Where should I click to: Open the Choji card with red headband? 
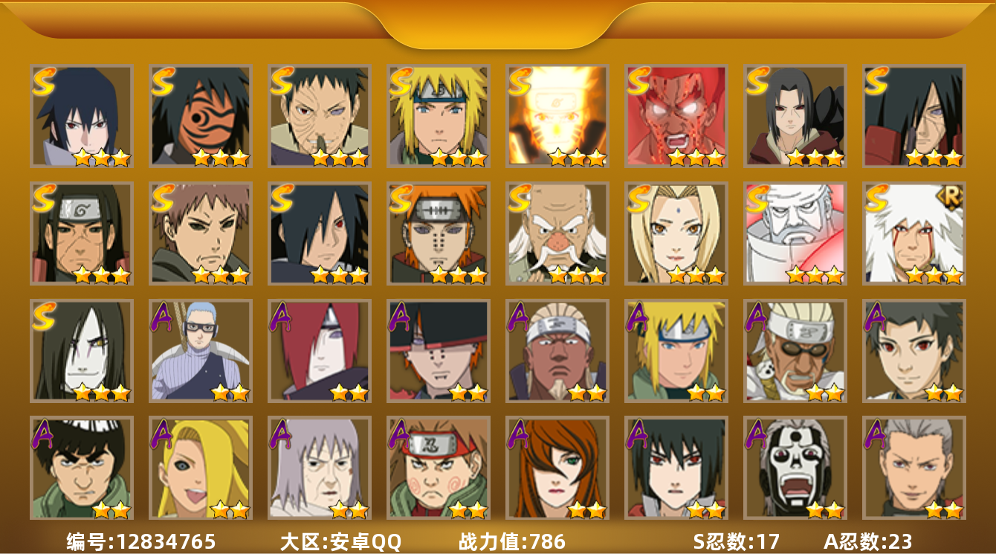click(x=438, y=468)
